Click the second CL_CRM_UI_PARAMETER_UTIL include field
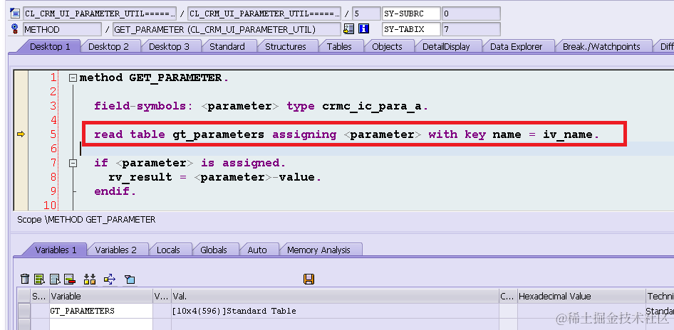The height and width of the screenshot is (330, 674). click(x=264, y=14)
